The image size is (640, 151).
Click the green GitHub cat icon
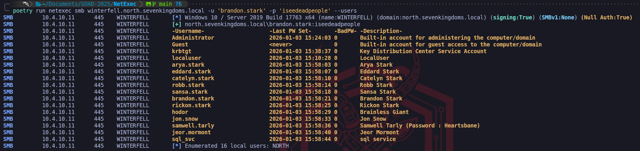click(x=148, y=4)
